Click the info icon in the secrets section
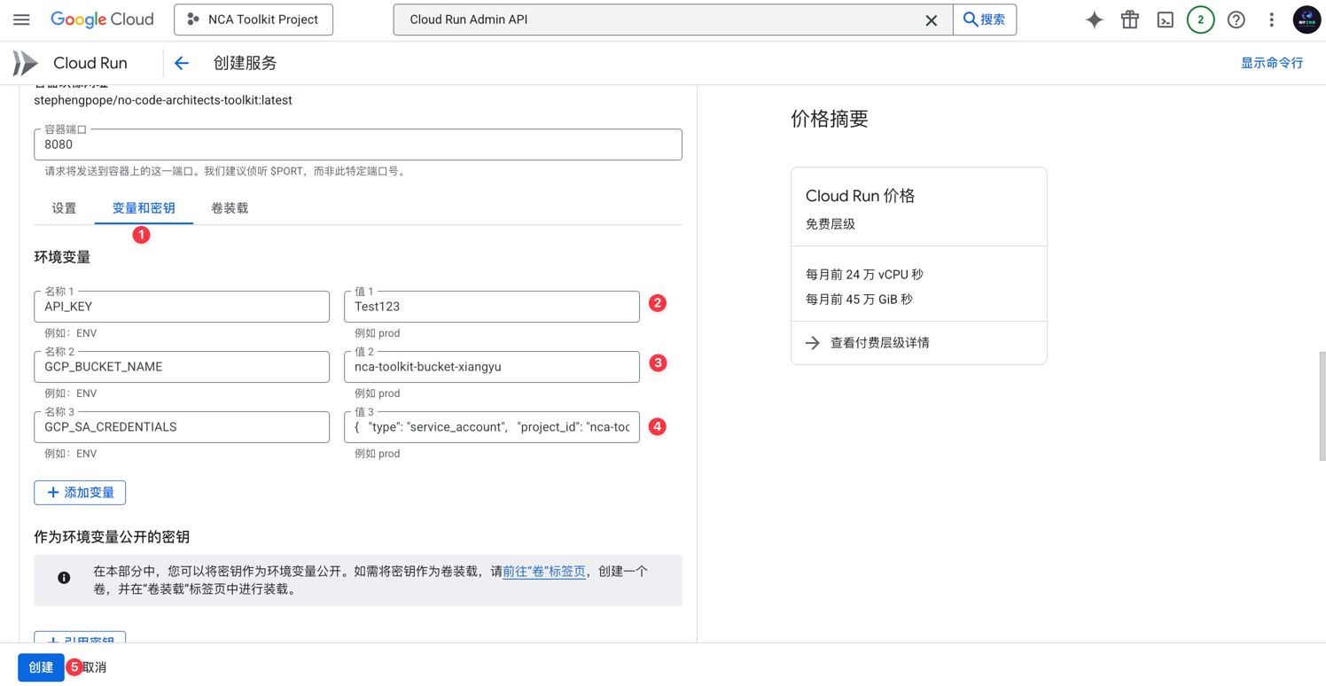1326x686 pixels. tap(63, 577)
